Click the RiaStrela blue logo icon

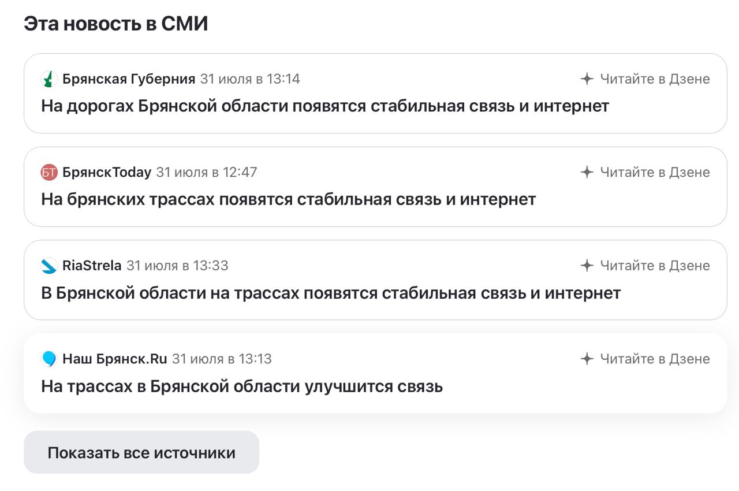[50, 266]
